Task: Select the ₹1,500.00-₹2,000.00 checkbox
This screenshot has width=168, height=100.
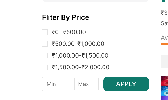Action: tap(45, 67)
